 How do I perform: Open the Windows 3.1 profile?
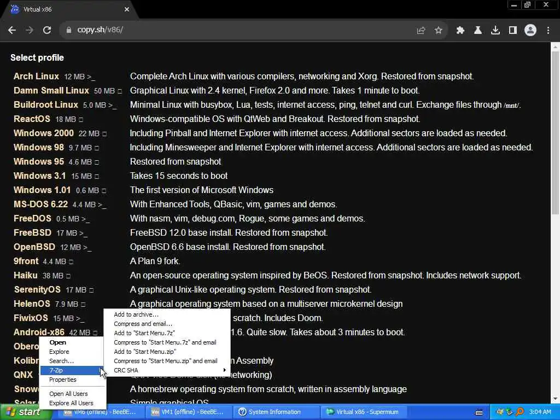(39, 176)
